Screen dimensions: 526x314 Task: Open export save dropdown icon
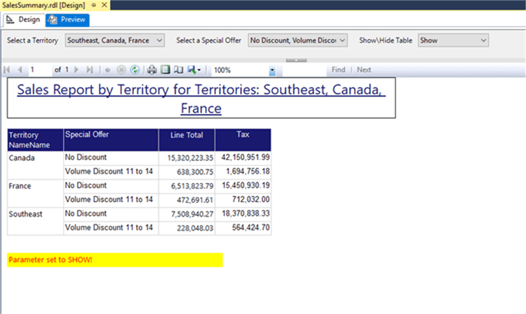(194, 70)
